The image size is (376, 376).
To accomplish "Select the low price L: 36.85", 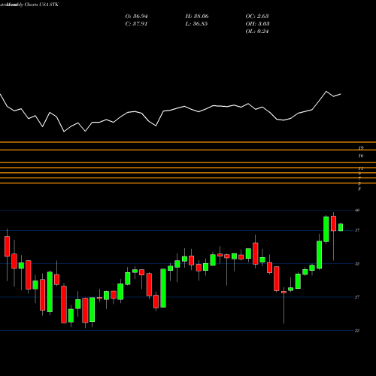I will point(197,24).
